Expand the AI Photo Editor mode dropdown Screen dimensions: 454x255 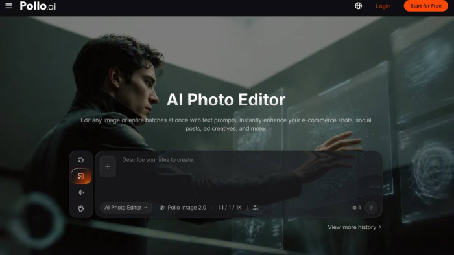(126, 208)
